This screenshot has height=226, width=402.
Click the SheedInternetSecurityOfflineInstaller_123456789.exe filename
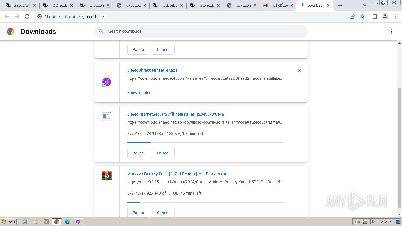176,114
